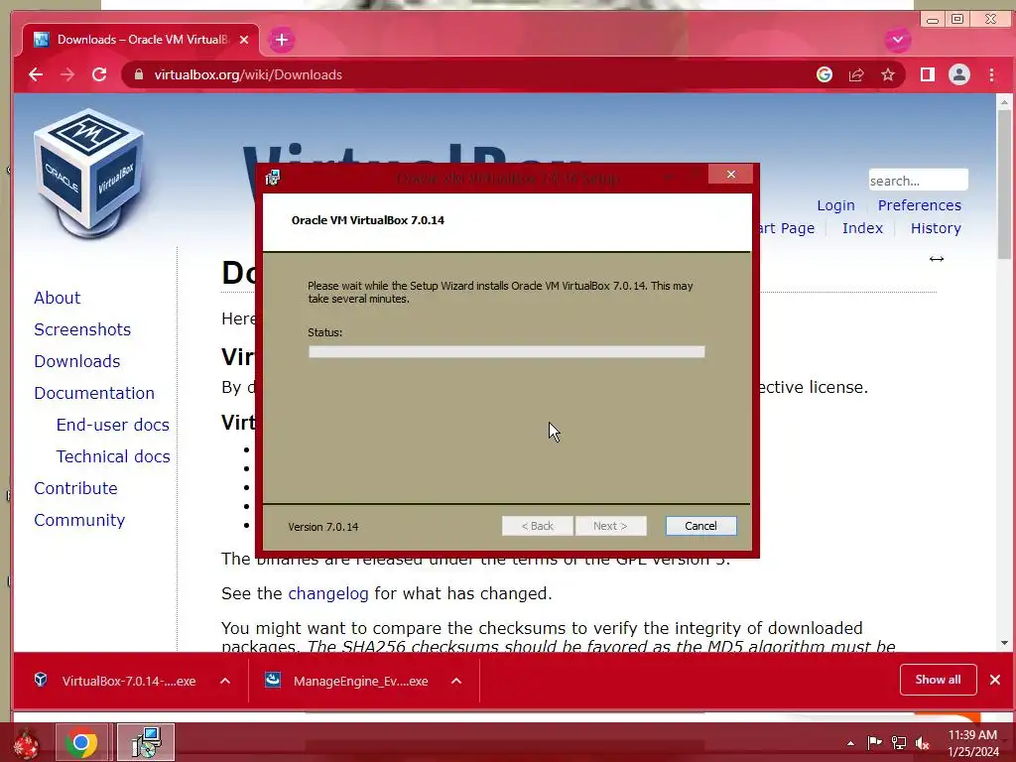This screenshot has height=762, width=1016.
Task: Click the installer taskbar icon
Action: pyautogui.click(x=146, y=742)
